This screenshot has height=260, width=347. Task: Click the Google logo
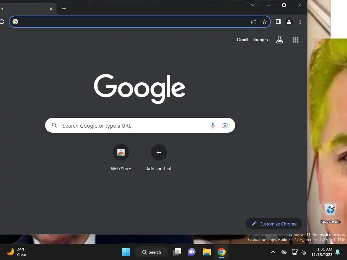(x=140, y=89)
